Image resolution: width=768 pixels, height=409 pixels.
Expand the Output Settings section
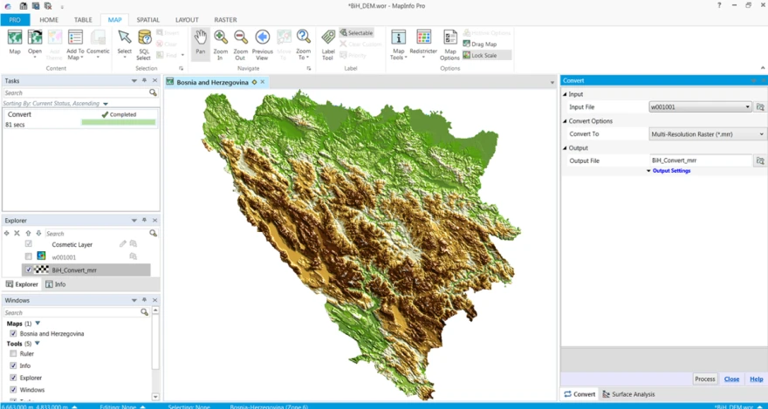tap(669, 171)
